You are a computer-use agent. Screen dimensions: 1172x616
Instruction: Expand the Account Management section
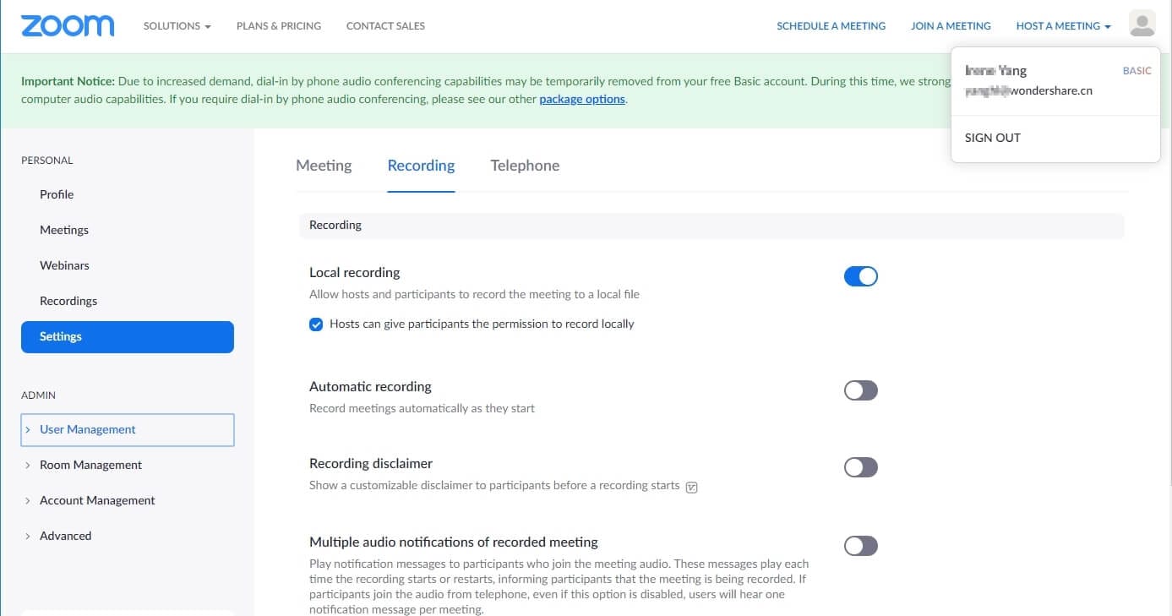pyautogui.click(x=97, y=500)
